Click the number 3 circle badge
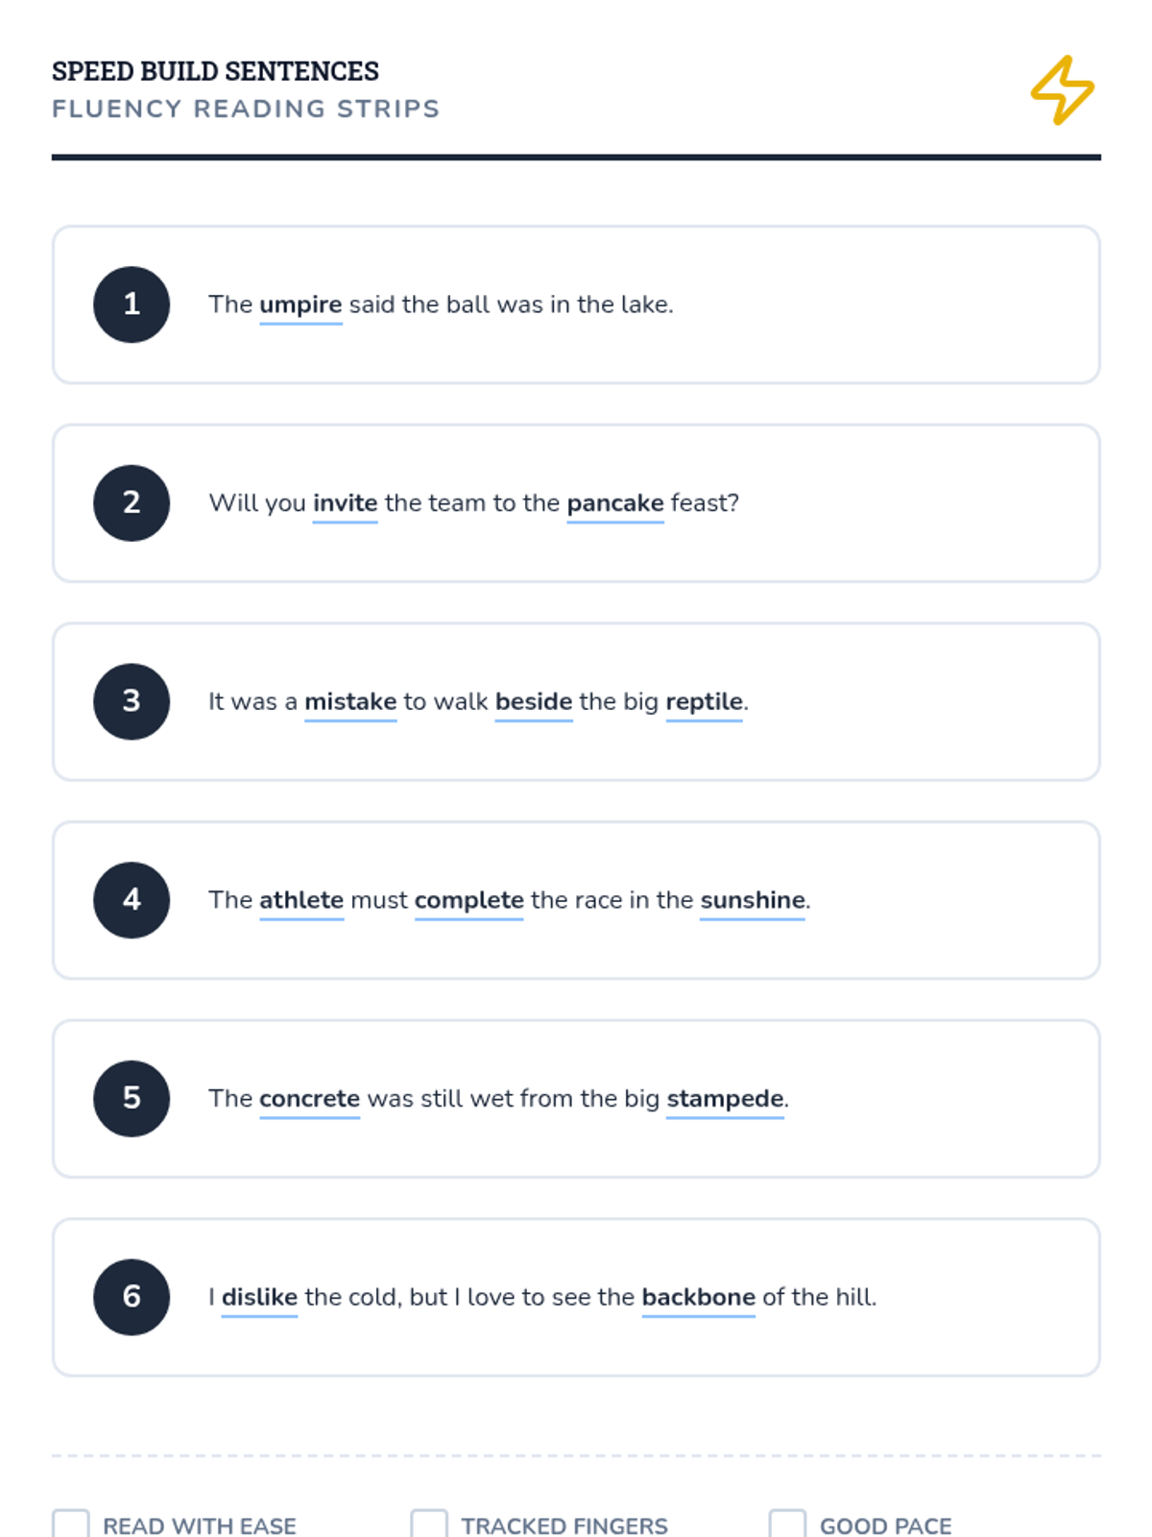The image size is (1152, 1537). pos(132,701)
